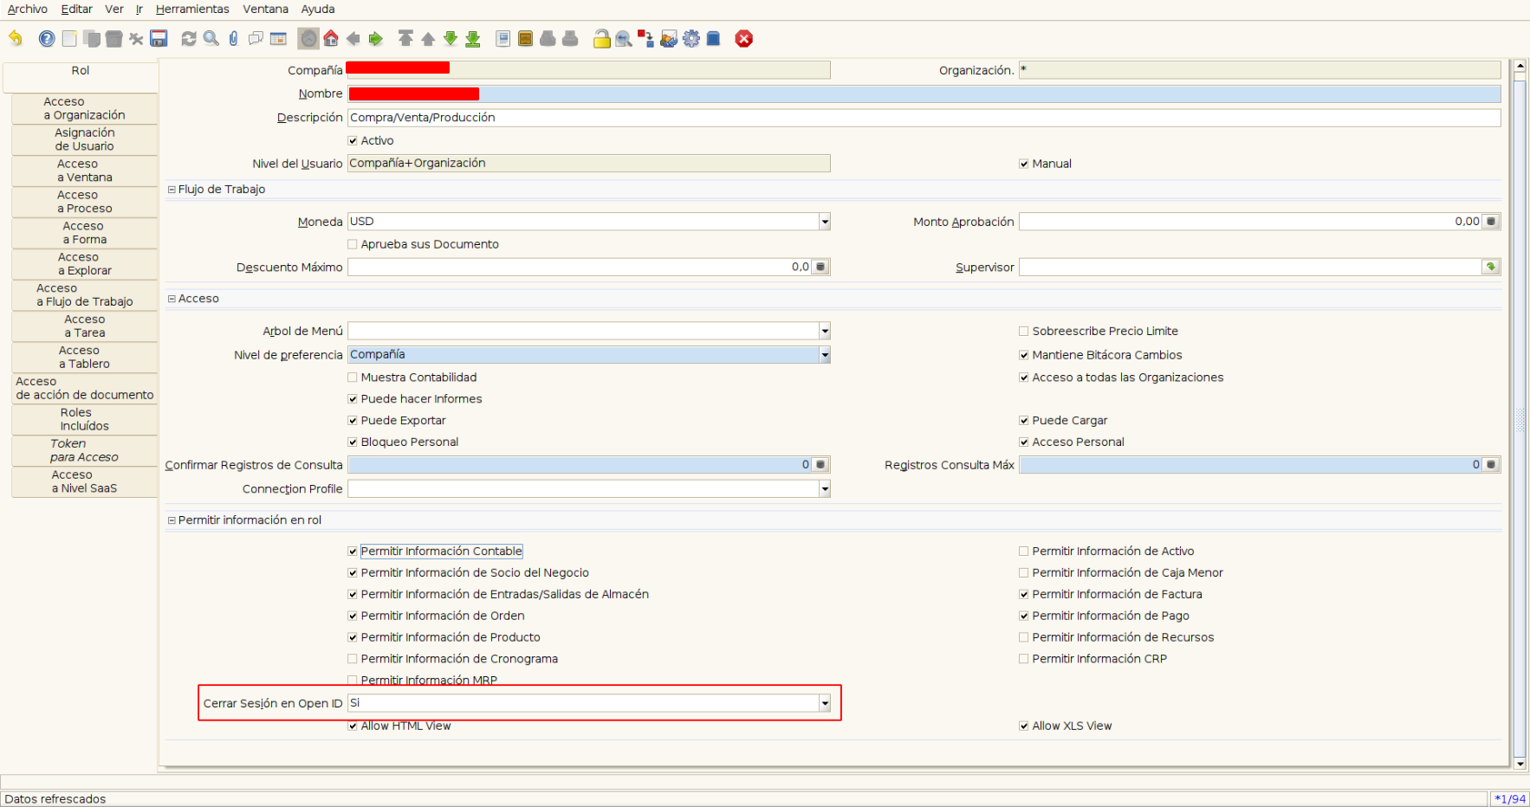The height and width of the screenshot is (807, 1530).
Task: Open Registros Consulta Máx calculator button
Action: 1491,465
